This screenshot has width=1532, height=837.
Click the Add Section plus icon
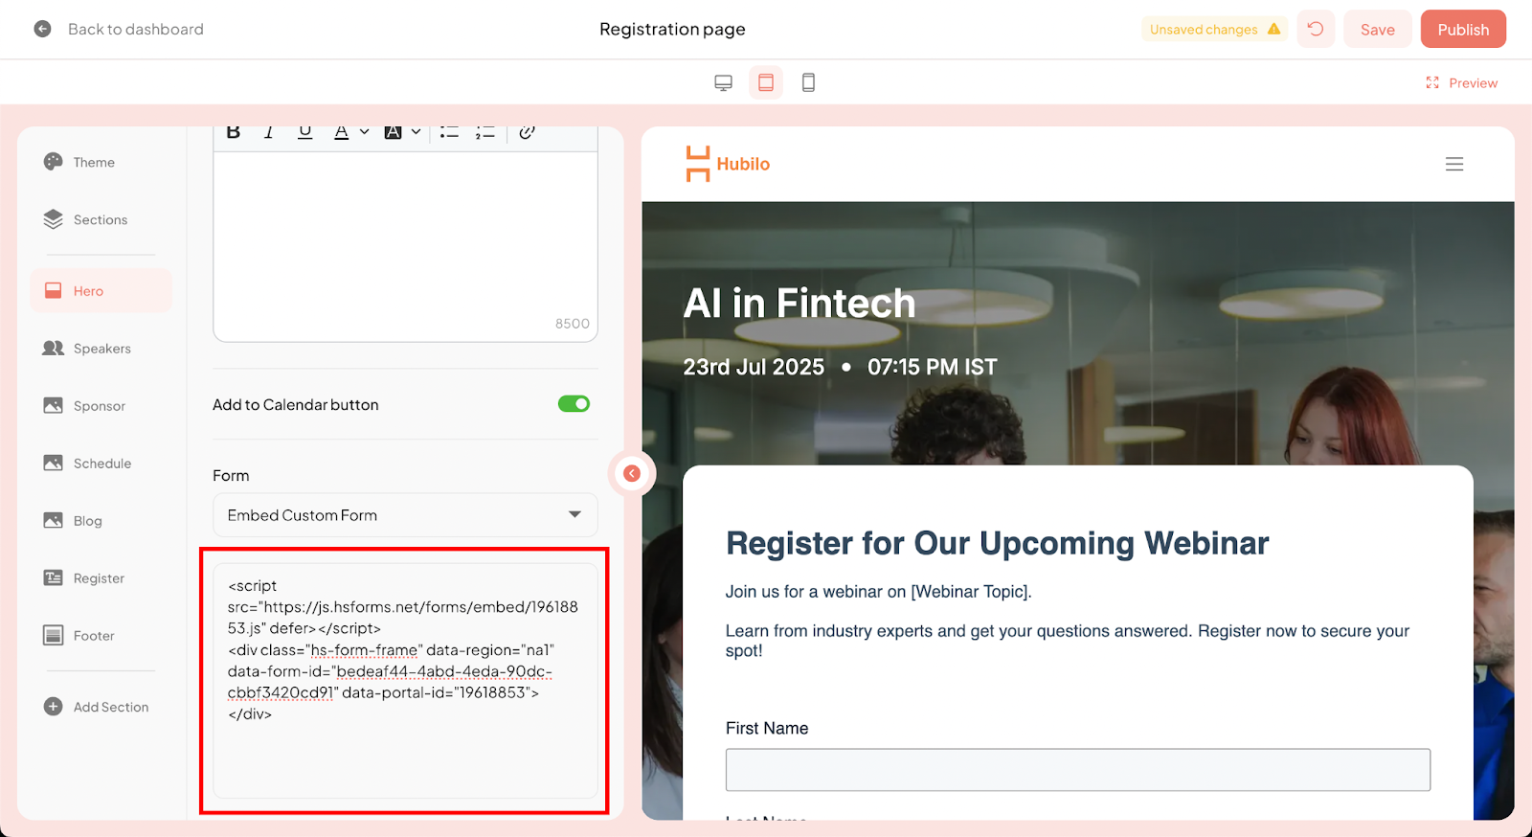[54, 707]
